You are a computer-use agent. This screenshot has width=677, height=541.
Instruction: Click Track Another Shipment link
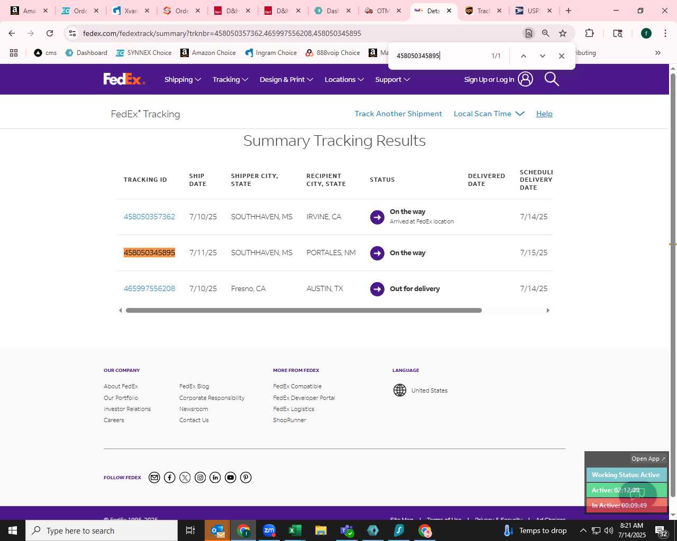[x=398, y=114]
